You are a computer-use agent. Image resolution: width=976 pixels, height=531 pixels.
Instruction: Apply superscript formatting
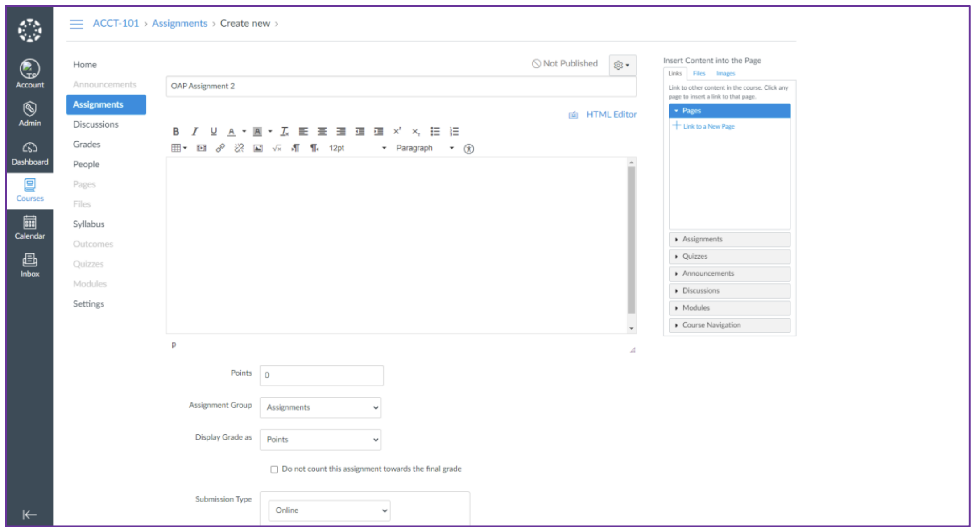(x=397, y=131)
